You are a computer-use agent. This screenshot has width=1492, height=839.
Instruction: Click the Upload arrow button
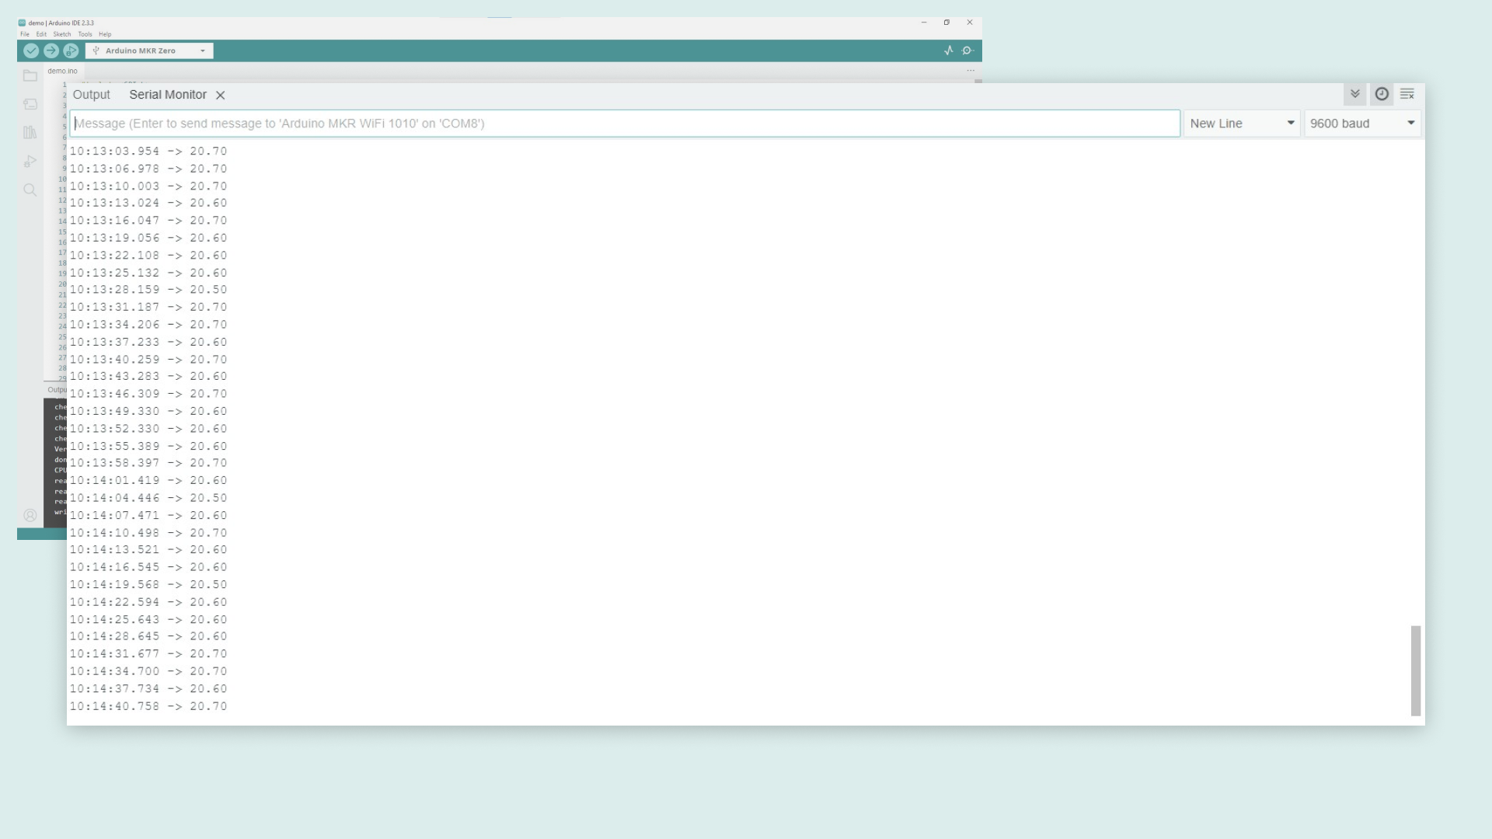[x=51, y=50]
